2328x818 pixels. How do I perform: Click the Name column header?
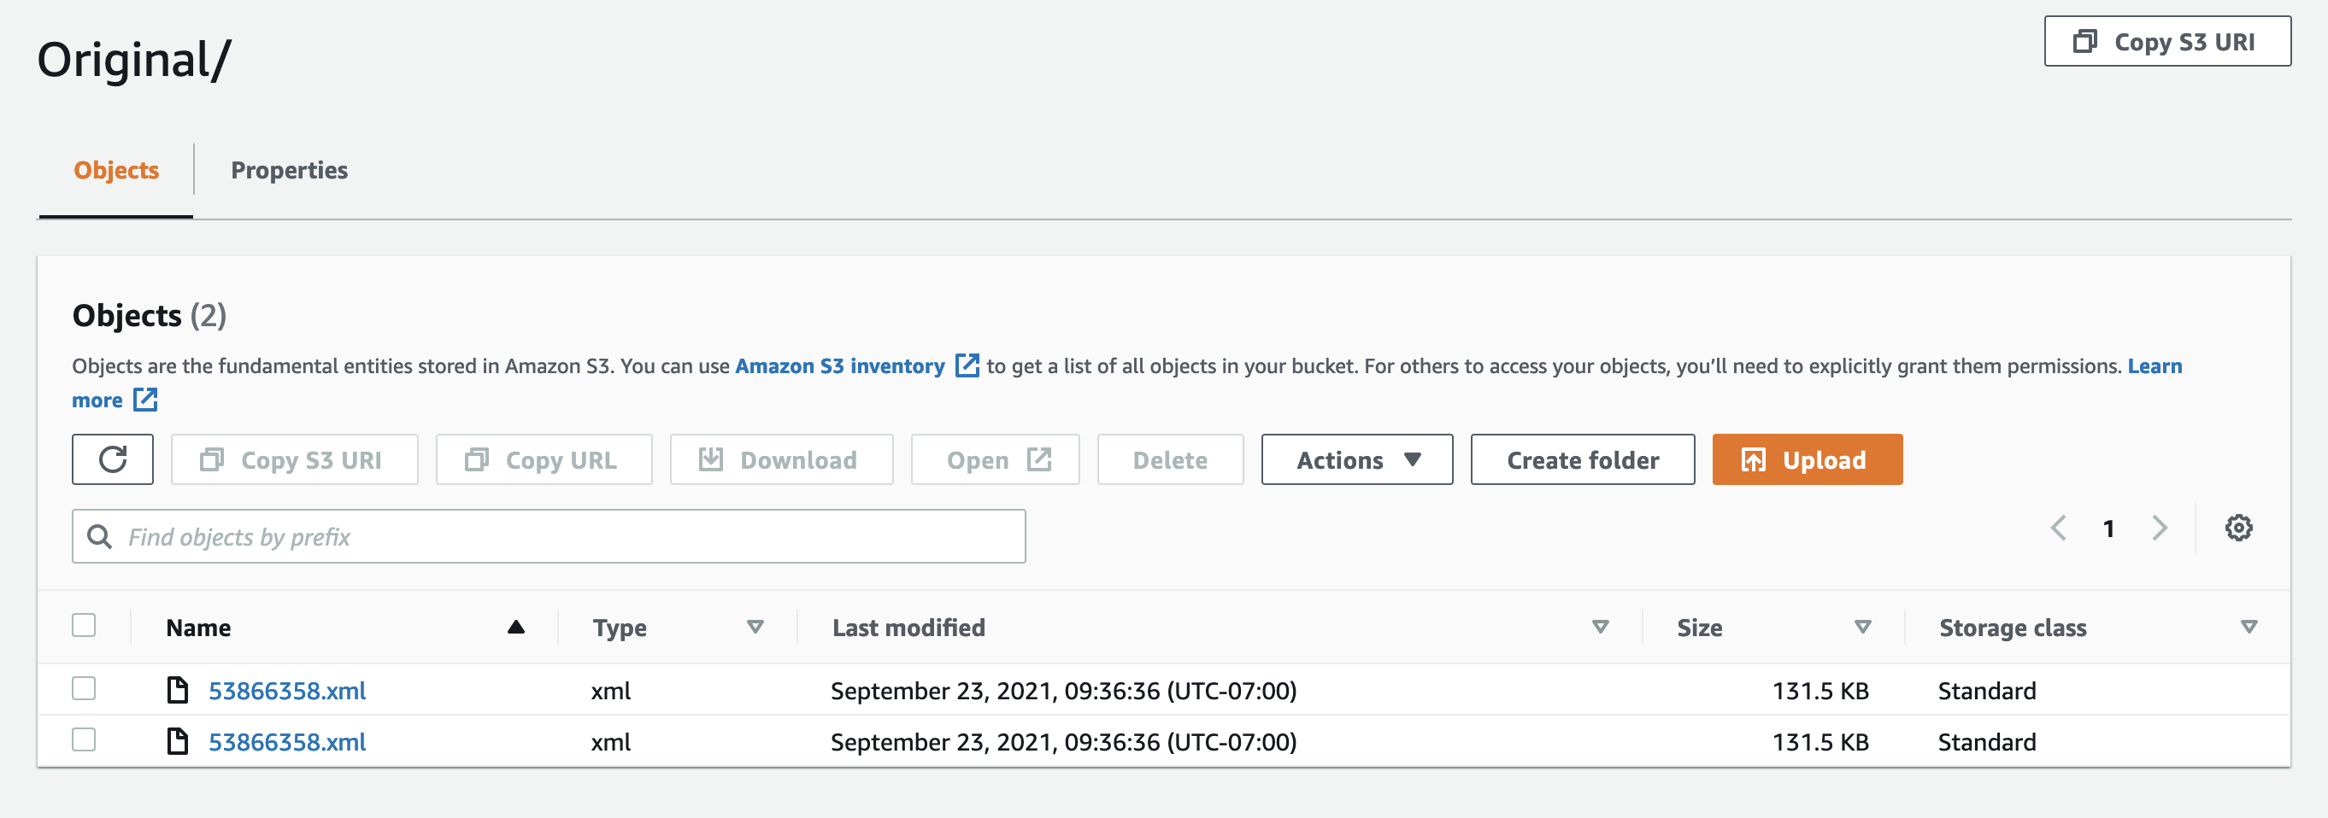tap(198, 628)
